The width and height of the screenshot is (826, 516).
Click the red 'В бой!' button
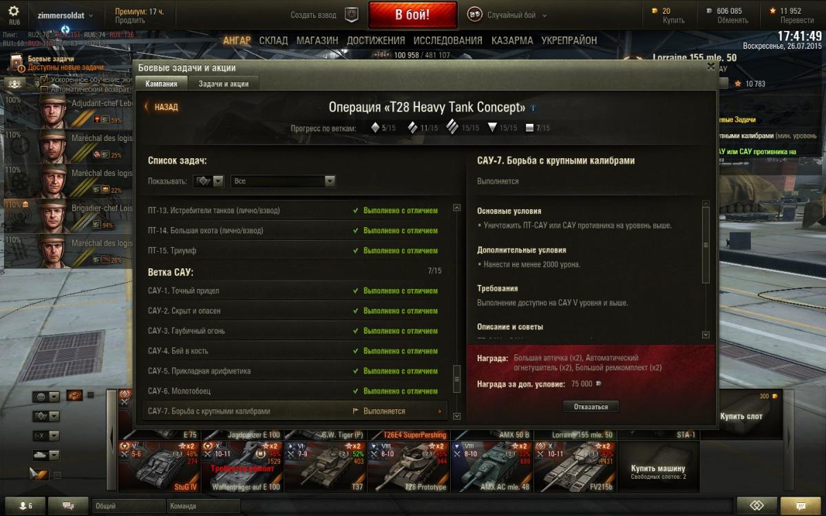click(x=412, y=14)
